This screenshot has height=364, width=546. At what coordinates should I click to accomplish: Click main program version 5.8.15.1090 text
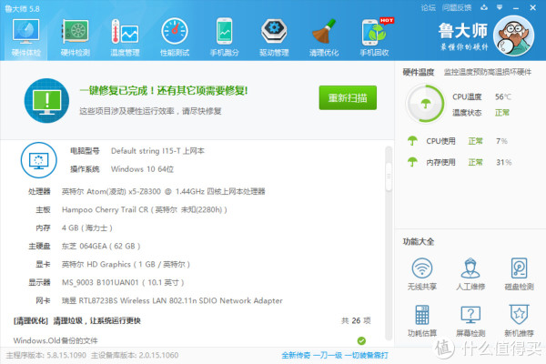tap(46, 355)
